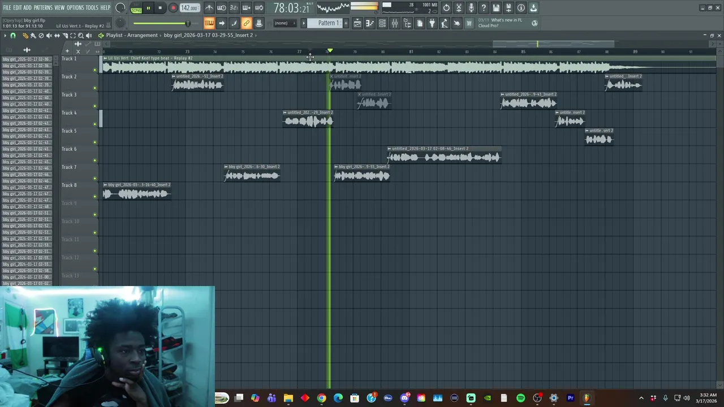The height and width of the screenshot is (407, 724).
Task: Open the Playlist view icon
Action: coord(357,23)
